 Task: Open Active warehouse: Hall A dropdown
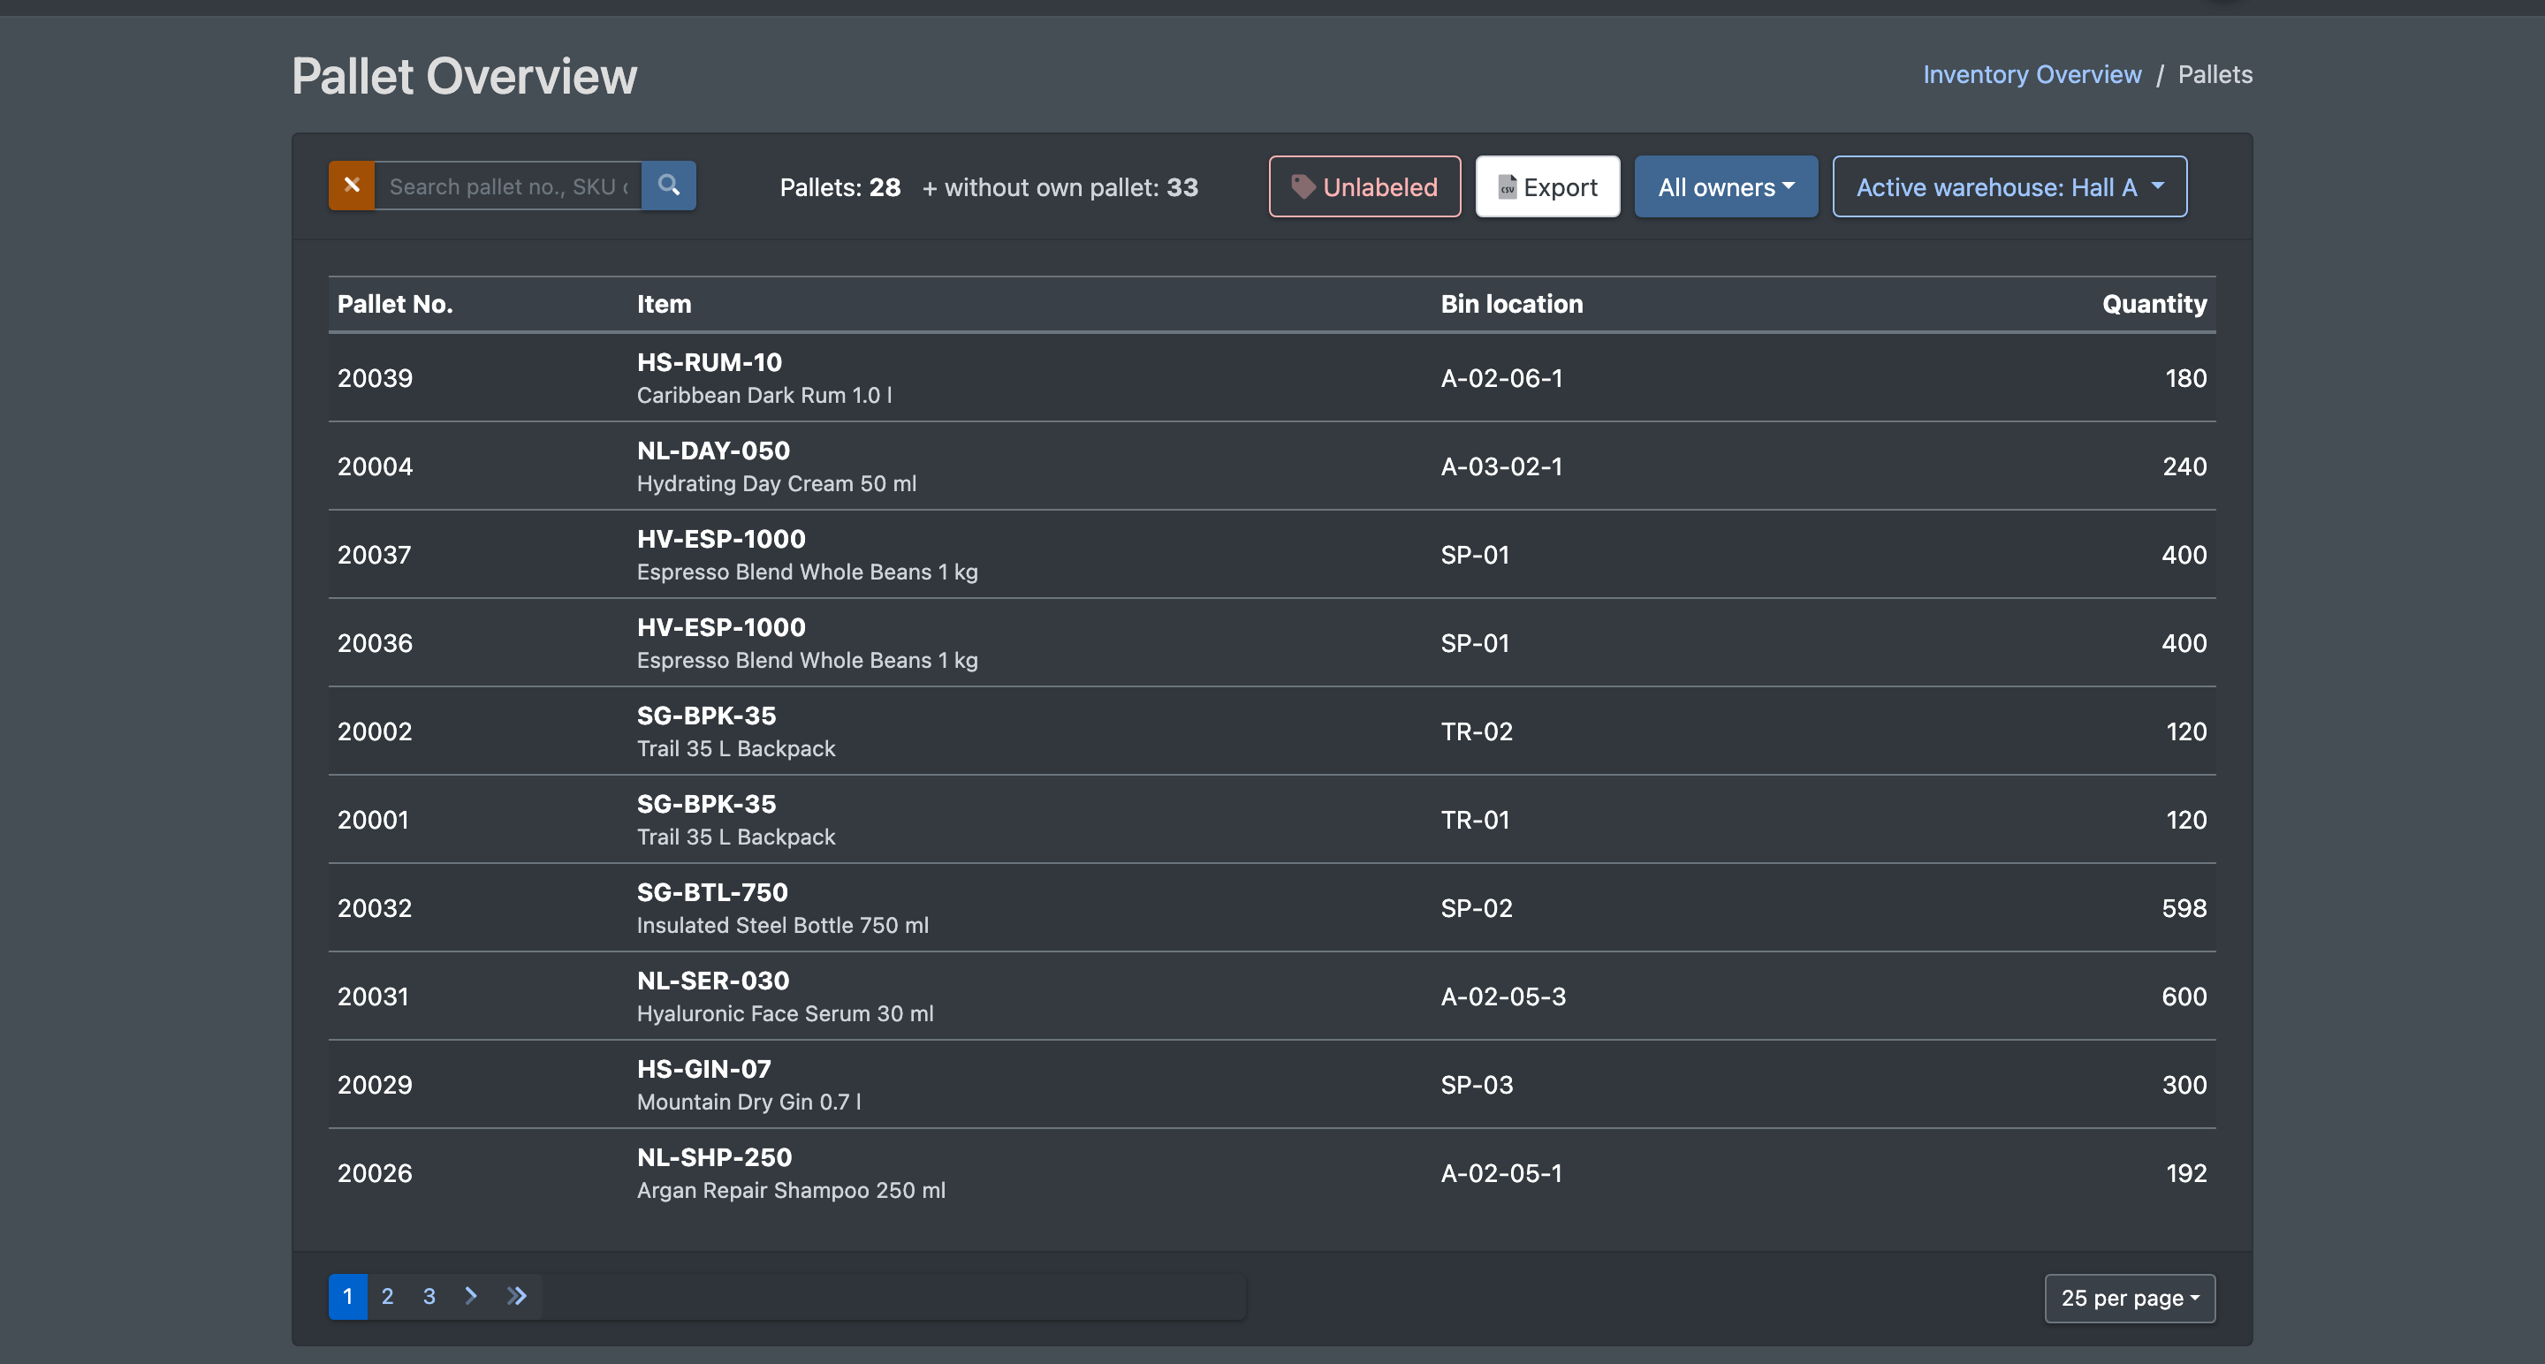click(x=2009, y=186)
